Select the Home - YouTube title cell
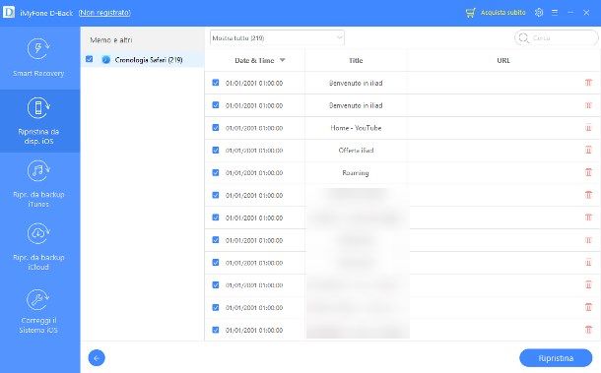 point(356,128)
